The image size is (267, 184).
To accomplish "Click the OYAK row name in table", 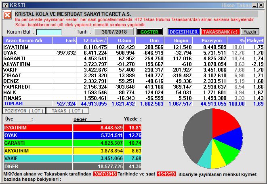I will coord(10,53).
